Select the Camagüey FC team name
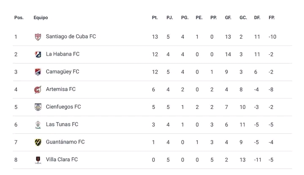304x175 pixels. 62,72
